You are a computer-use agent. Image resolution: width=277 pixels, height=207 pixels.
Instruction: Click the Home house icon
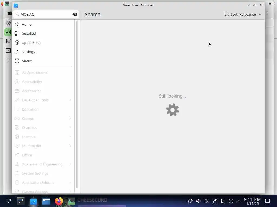click(x=17, y=24)
